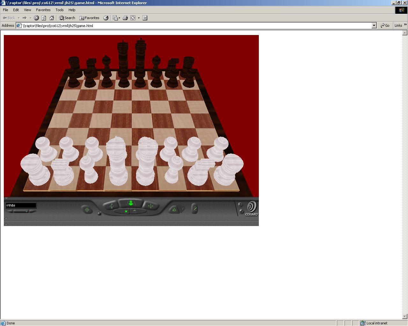Click the Done status text
This screenshot has width=408, height=326.
coord(11,323)
